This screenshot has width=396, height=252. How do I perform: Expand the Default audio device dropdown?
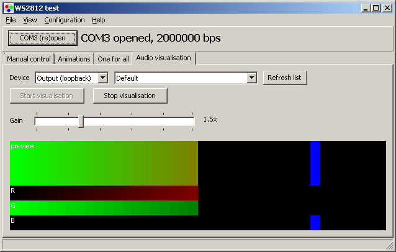tap(251, 78)
